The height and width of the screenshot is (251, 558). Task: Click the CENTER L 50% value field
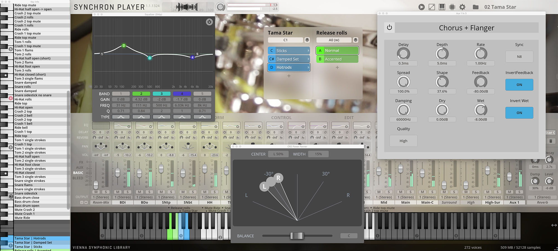tap(278, 154)
